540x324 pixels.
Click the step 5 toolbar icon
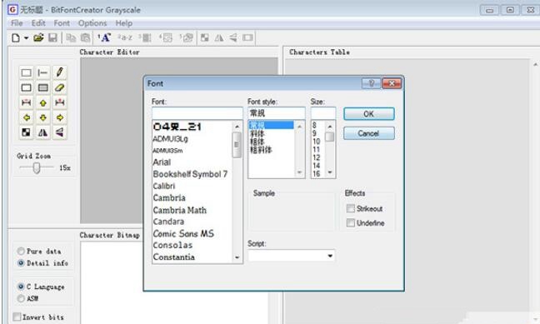[187, 37]
